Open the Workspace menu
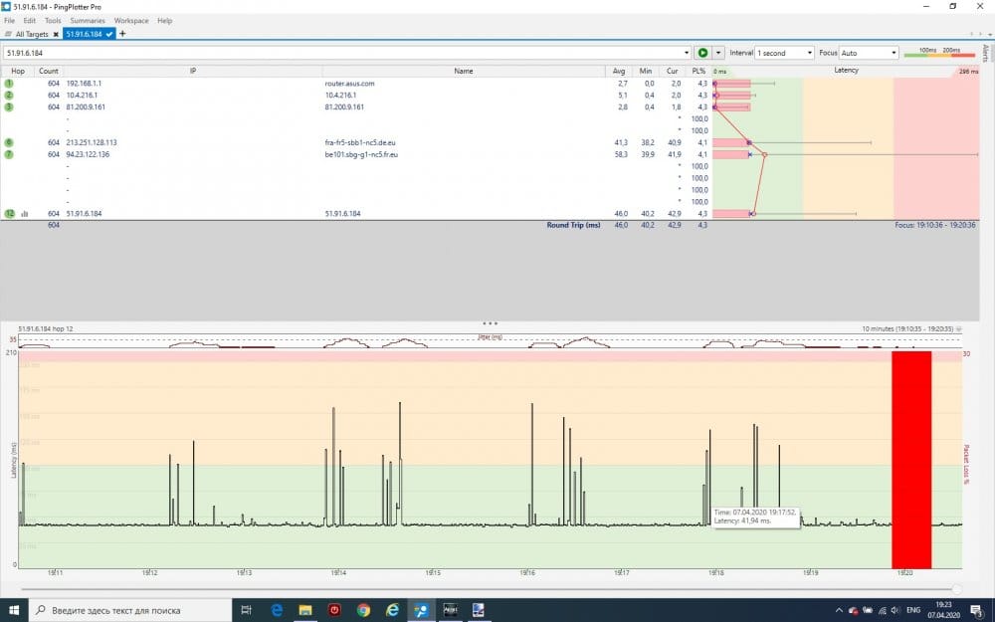 pyautogui.click(x=131, y=20)
